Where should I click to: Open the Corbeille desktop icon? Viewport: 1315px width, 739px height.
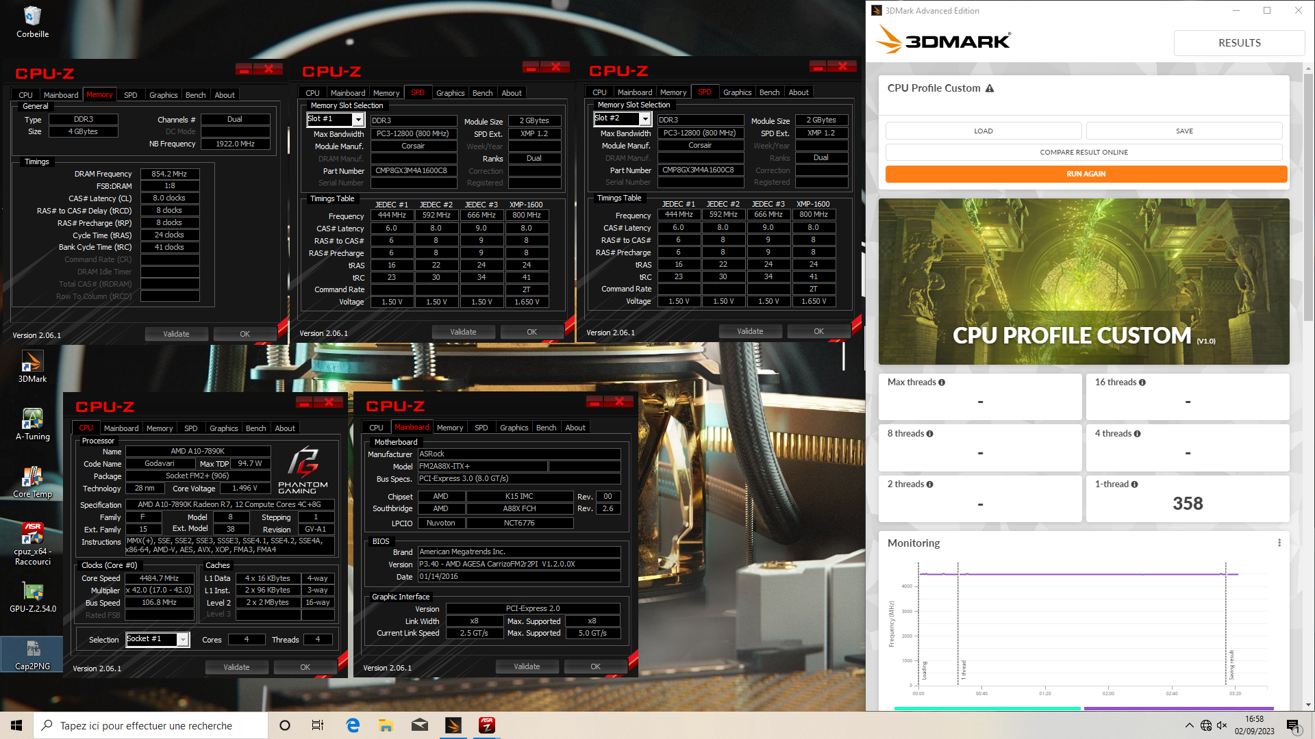coord(32,21)
